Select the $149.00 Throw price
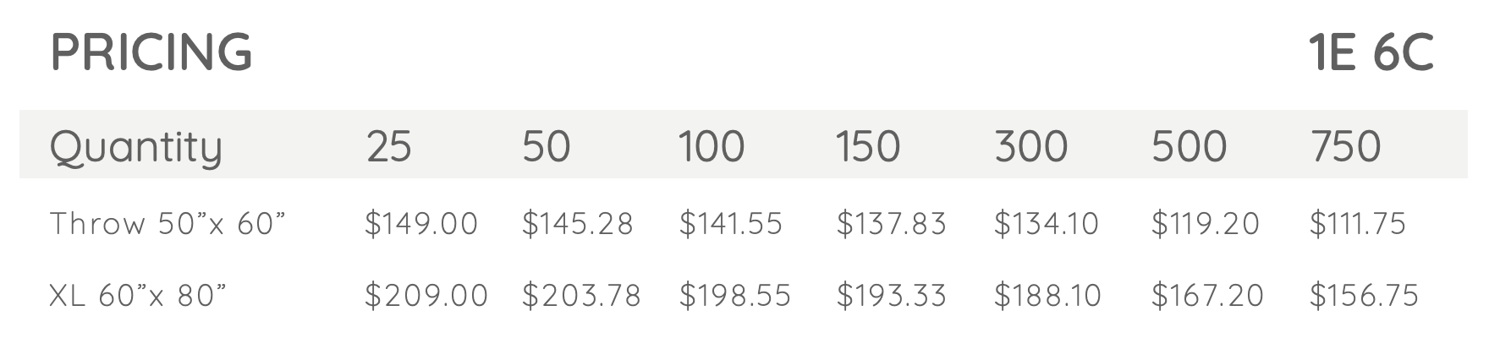This screenshot has width=1489, height=360. coord(421,224)
